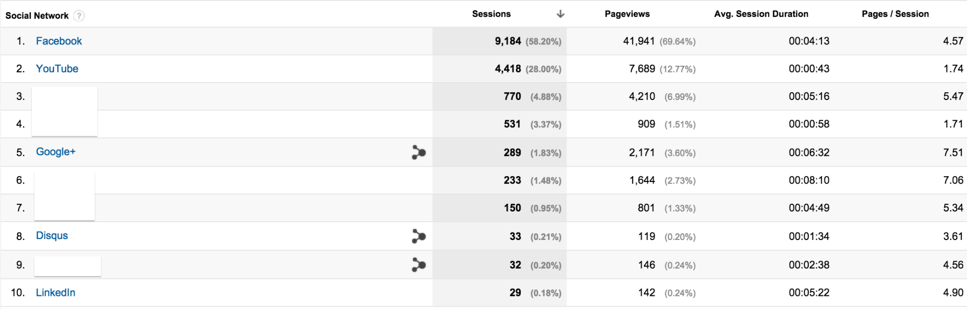Sort by Avg. Session Duration header
Screen dimensions: 967x310
761,14
